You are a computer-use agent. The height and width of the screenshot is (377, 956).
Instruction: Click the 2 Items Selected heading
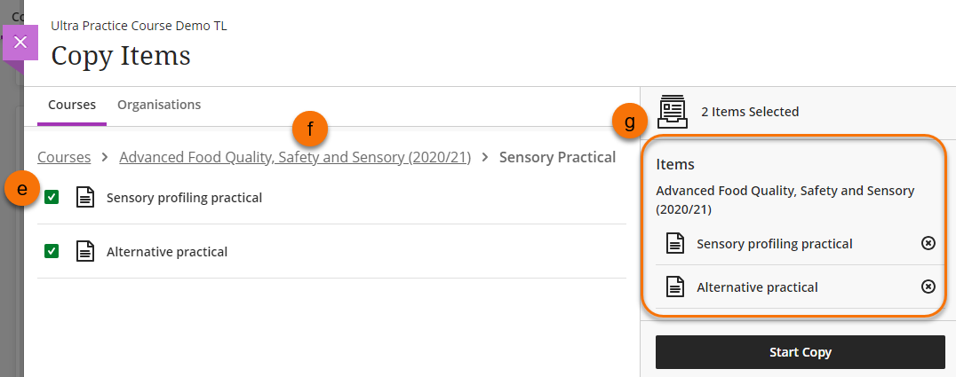click(x=750, y=112)
